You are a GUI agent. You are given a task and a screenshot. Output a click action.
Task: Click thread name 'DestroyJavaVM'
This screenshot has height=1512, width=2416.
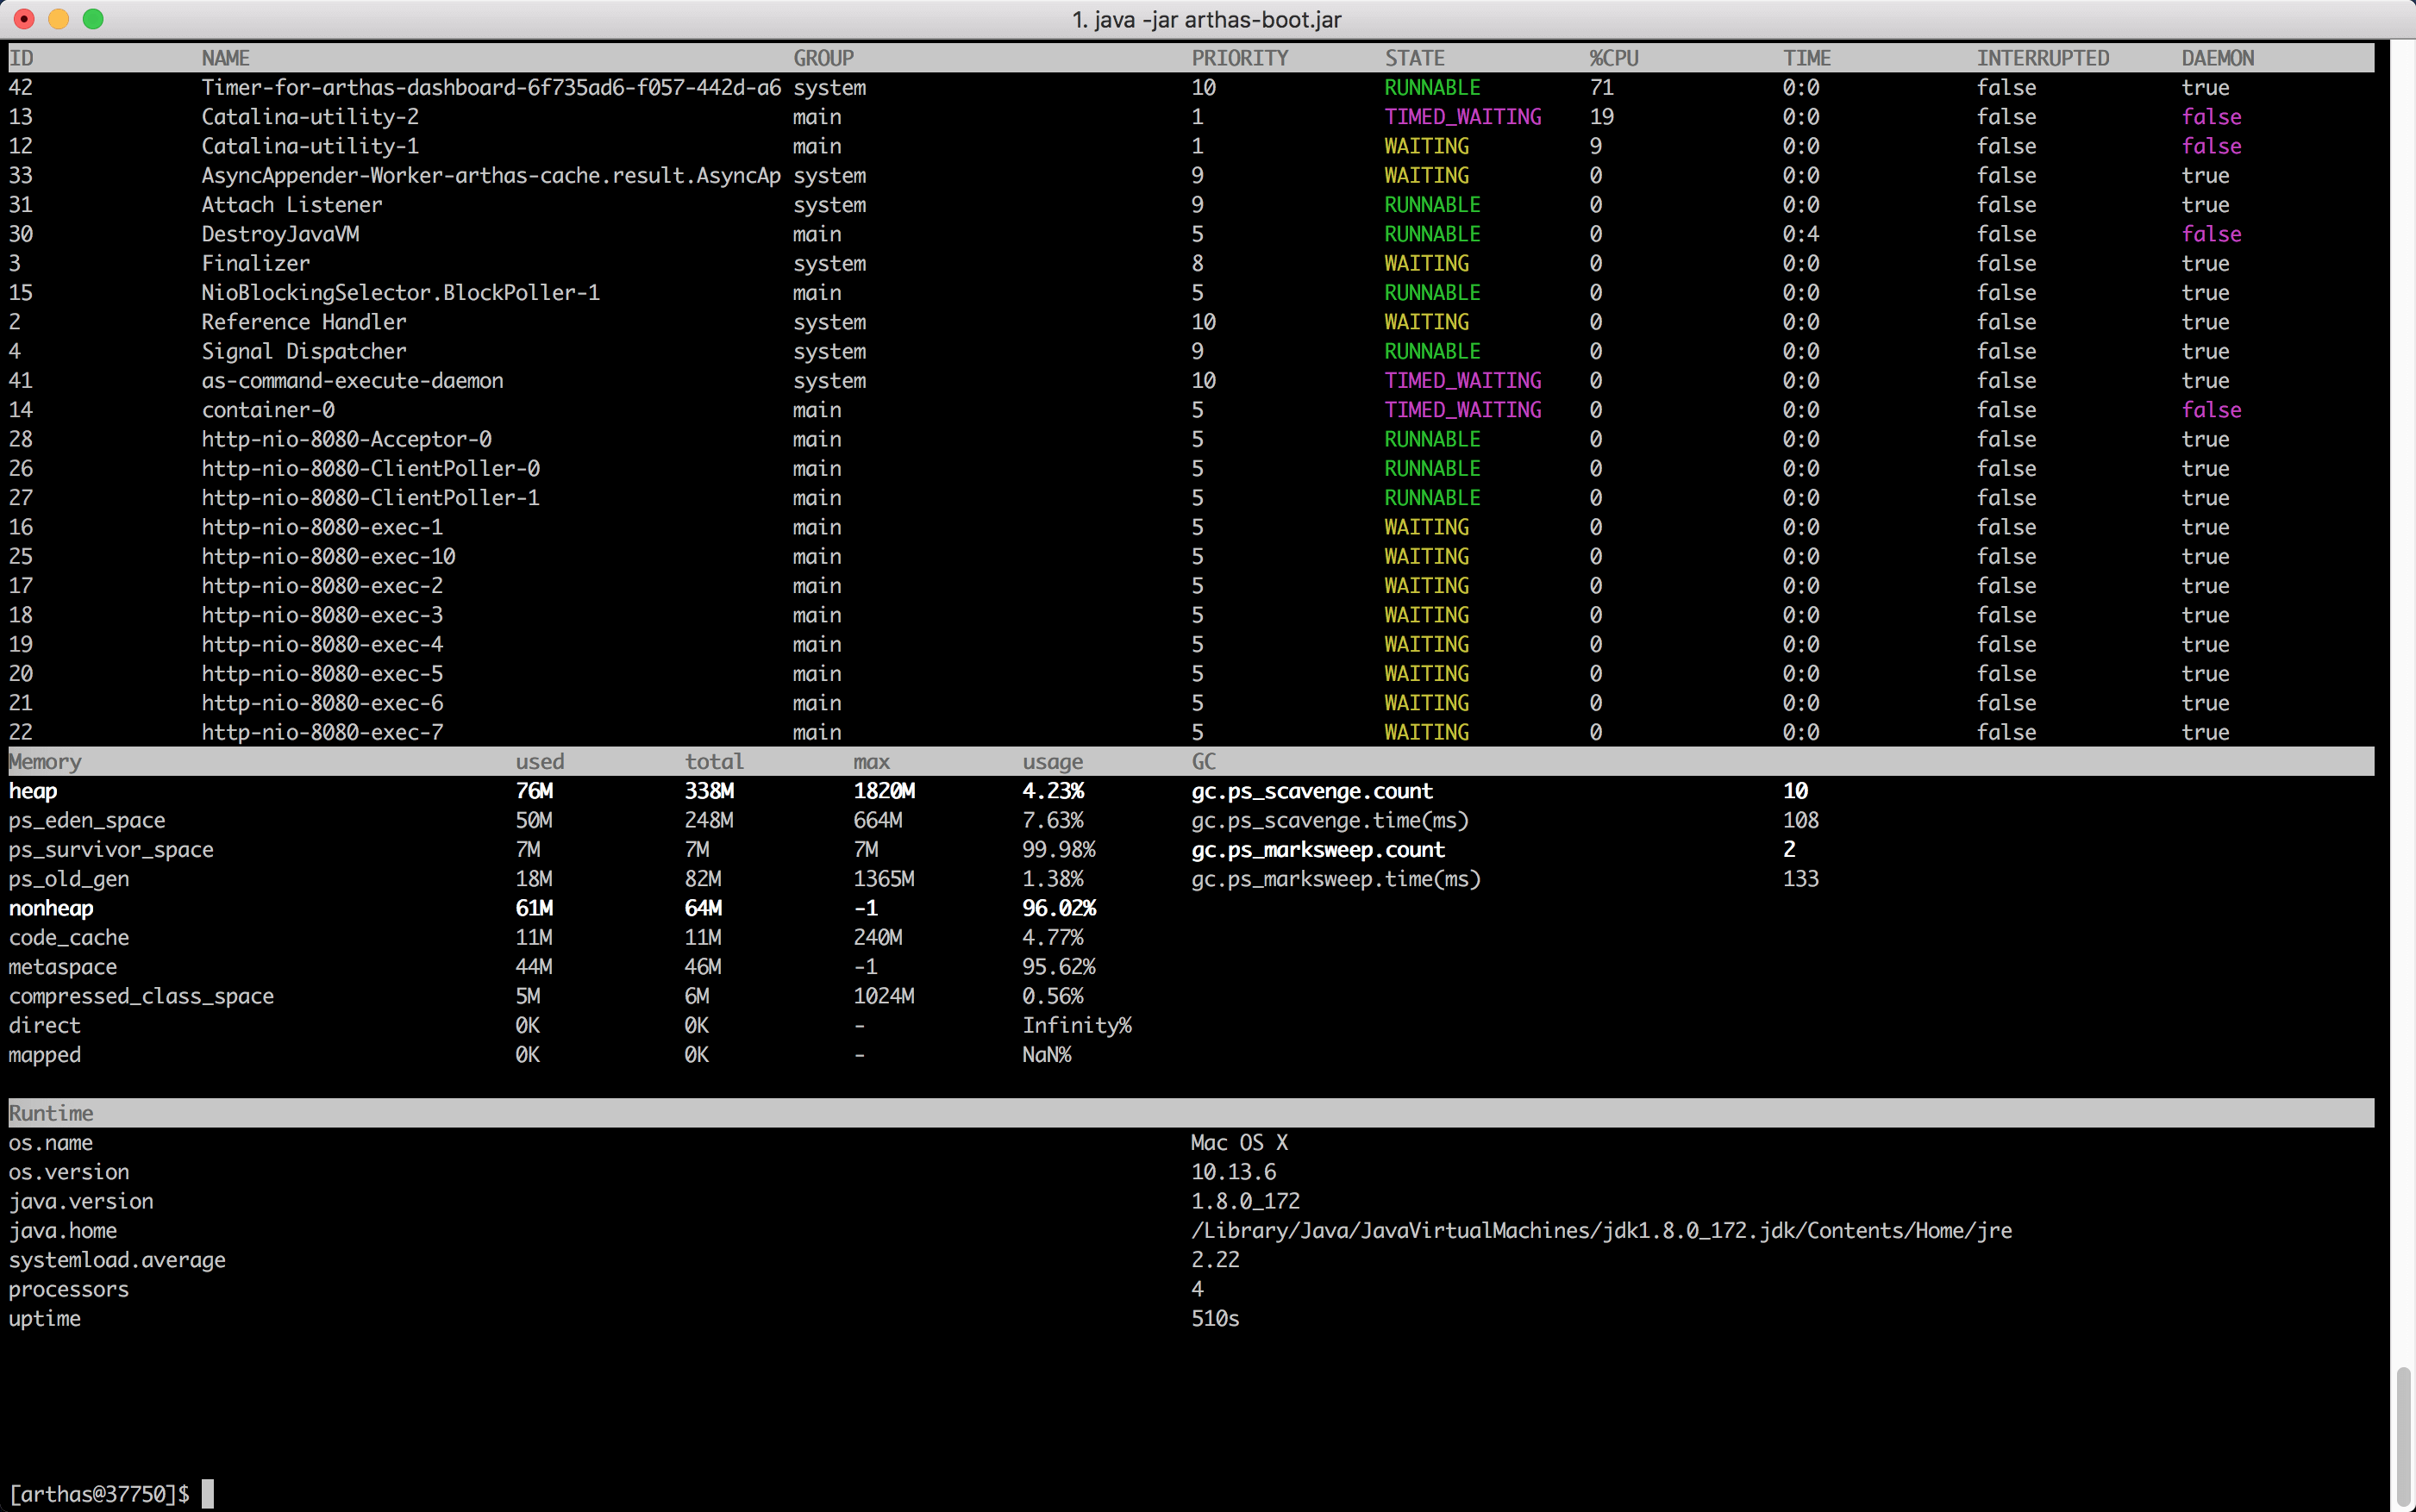280,234
